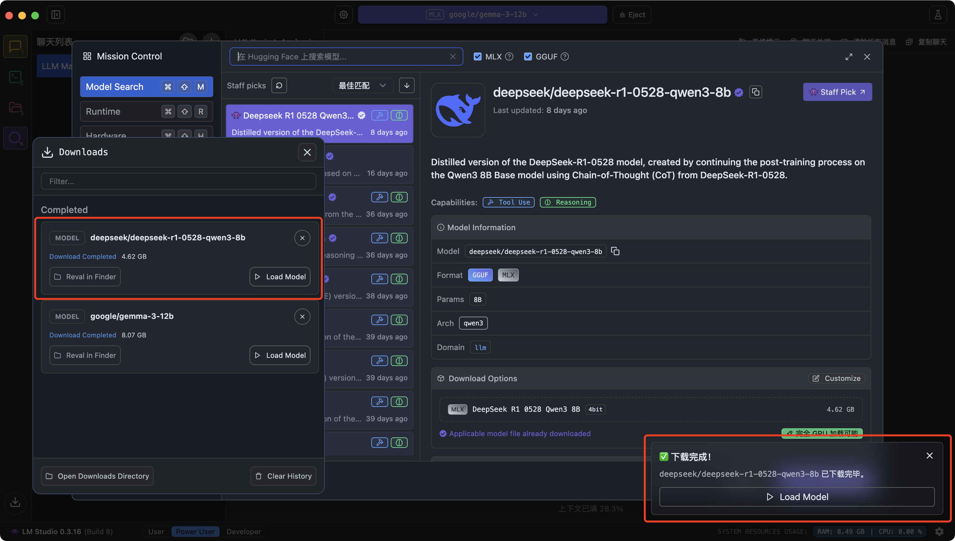The image size is (955, 541).
Task: Open the 最佳匹配 sort dropdown
Action: tap(362, 85)
